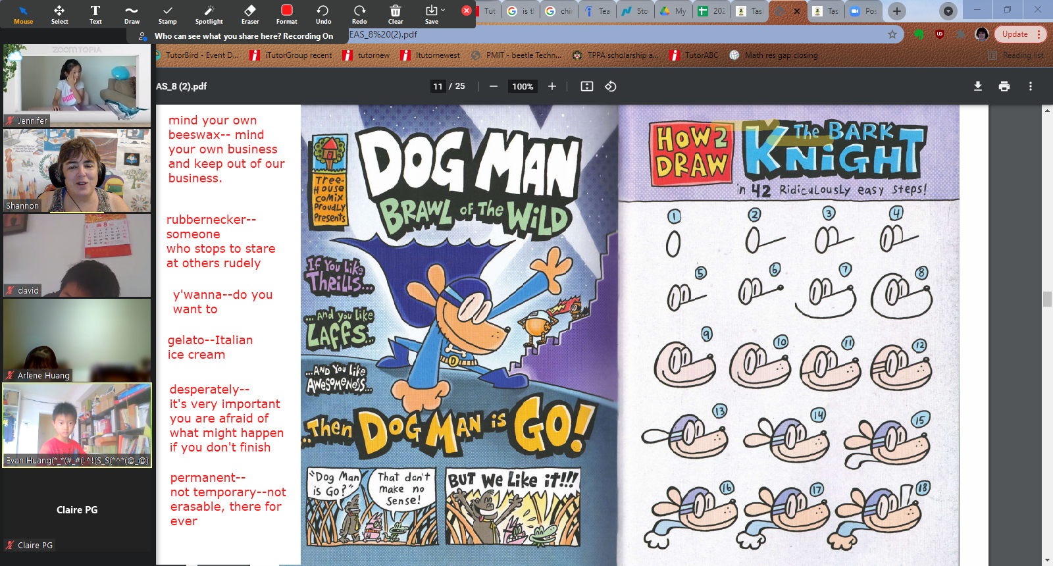This screenshot has width=1053, height=566.
Task: Open the Stamp annotation tool
Action: (x=168, y=14)
